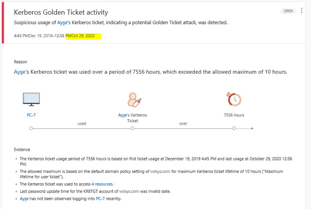311x209 pixels.
Task: Click the OPEN status badge
Action: (288, 11)
